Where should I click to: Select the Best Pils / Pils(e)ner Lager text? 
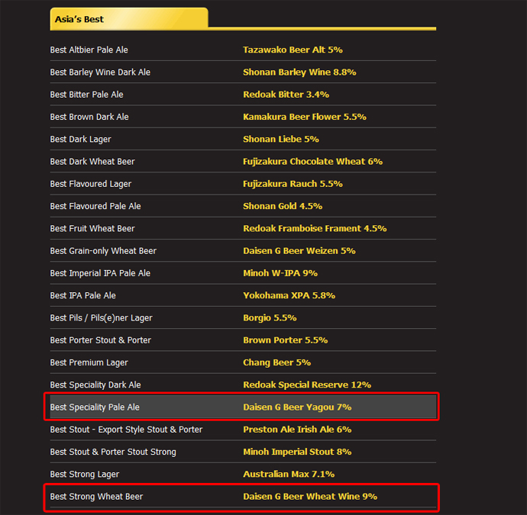coord(101,318)
